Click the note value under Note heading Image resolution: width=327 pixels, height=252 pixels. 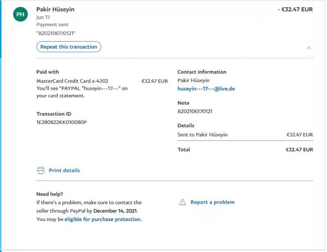tap(195, 111)
